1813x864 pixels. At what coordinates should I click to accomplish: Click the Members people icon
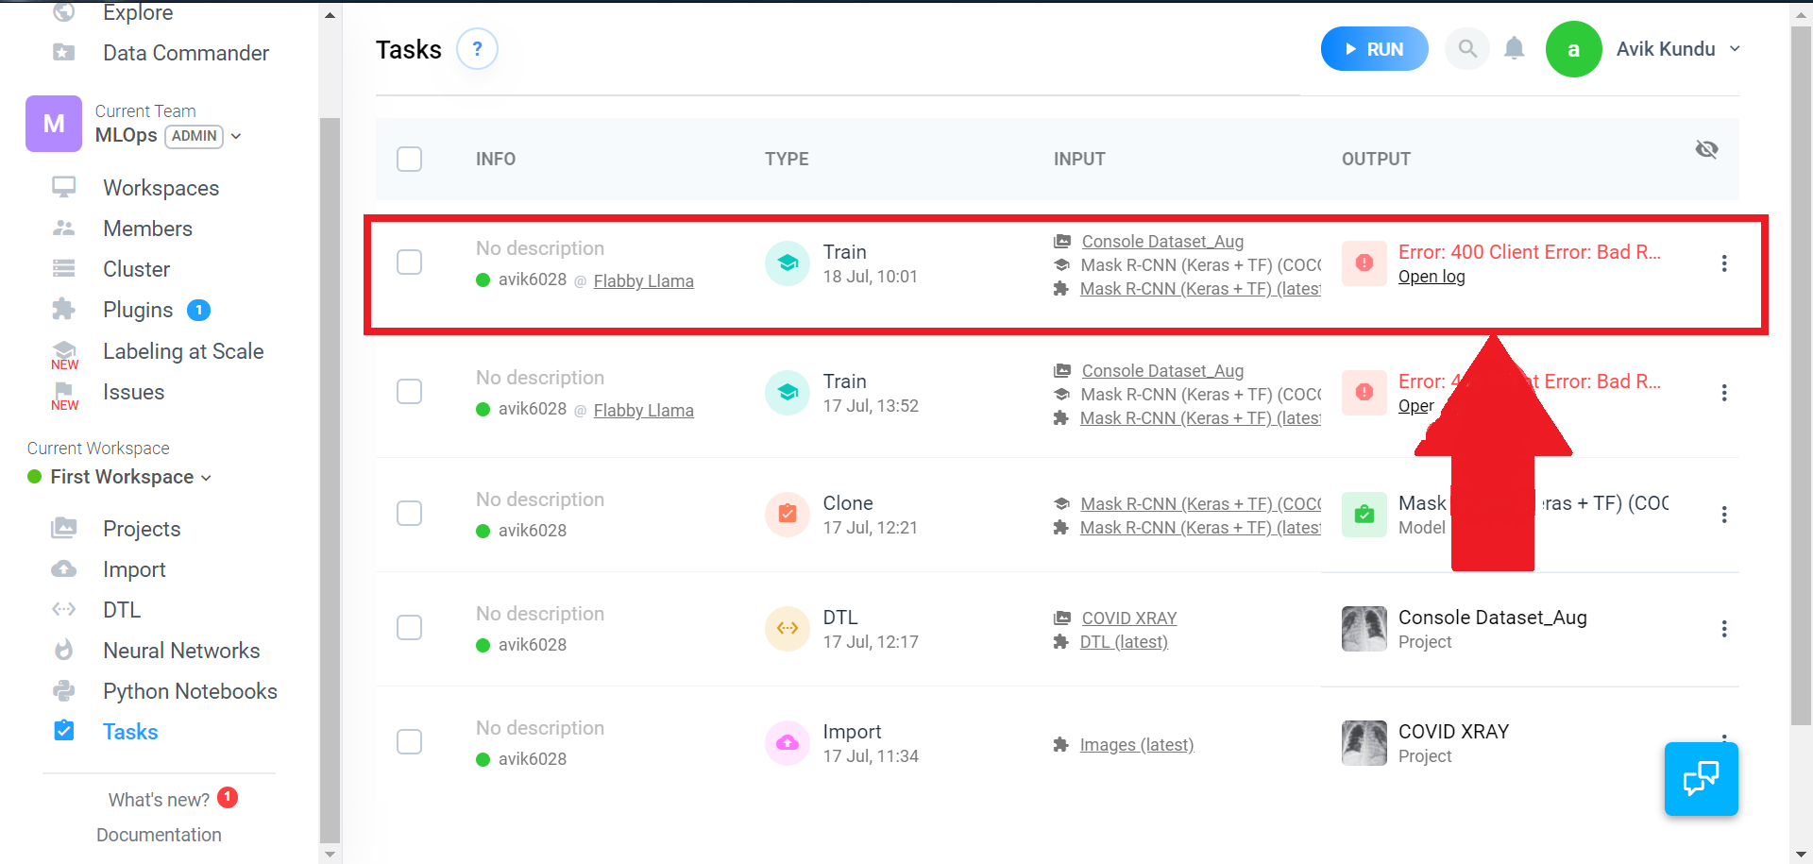pyautogui.click(x=63, y=228)
